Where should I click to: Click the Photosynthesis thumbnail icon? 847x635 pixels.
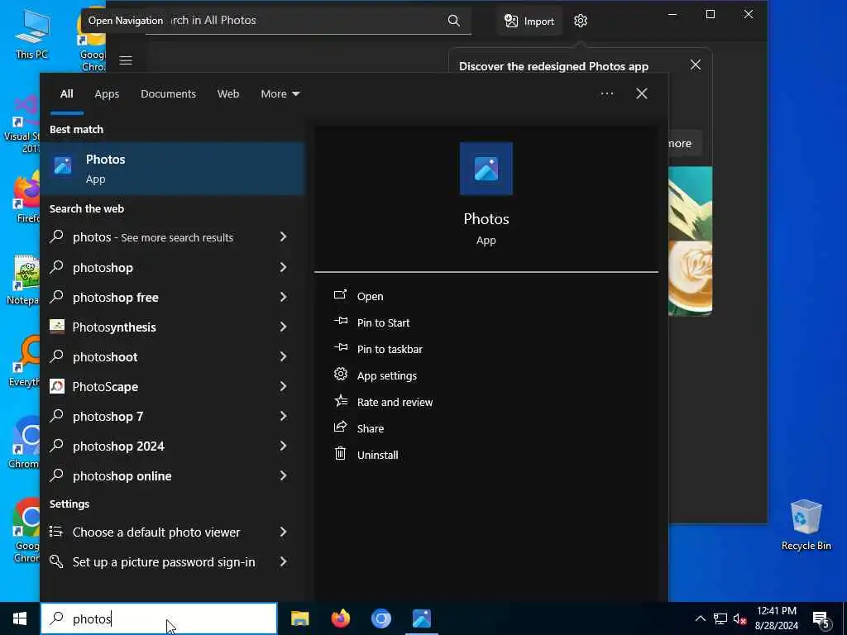(57, 326)
